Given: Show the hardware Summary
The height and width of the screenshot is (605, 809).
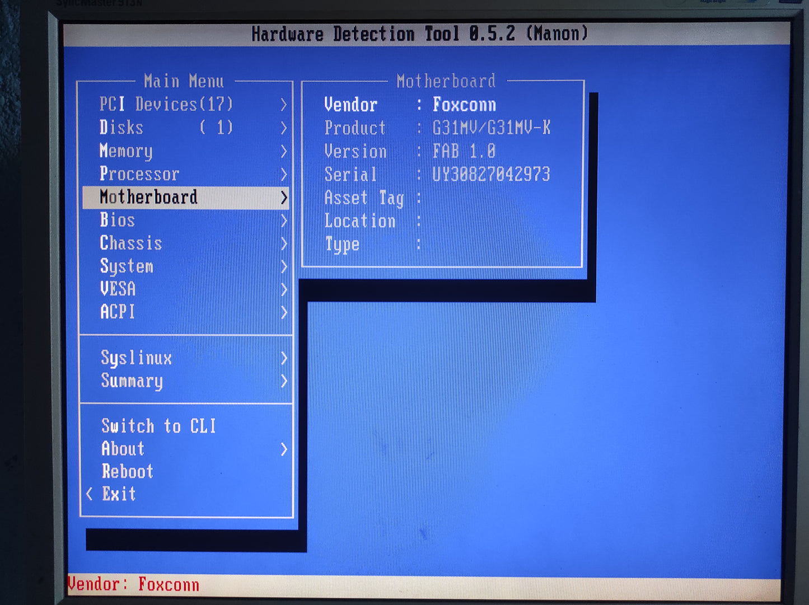Looking at the screenshot, I should point(132,381).
